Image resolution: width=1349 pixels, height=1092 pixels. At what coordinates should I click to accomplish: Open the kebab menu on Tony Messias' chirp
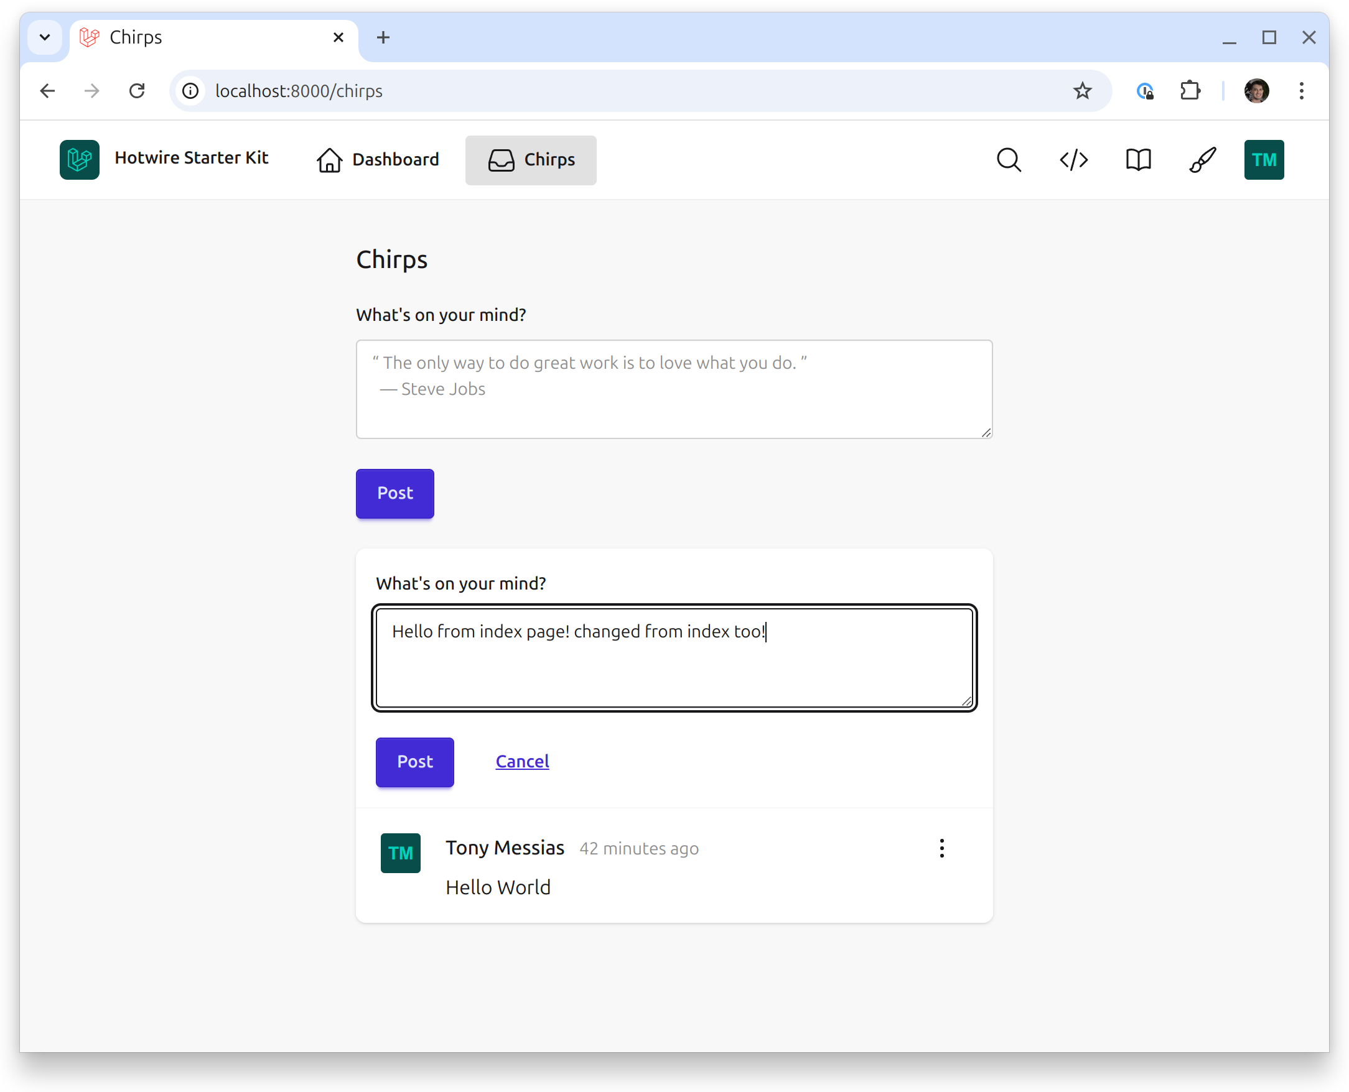pyautogui.click(x=941, y=848)
